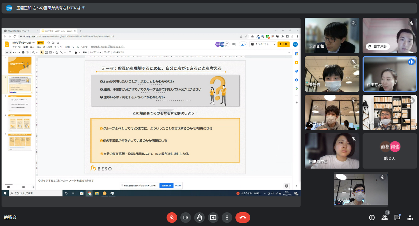Open the Chrome three-dot menu
419x226 pixels.
(297, 36)
